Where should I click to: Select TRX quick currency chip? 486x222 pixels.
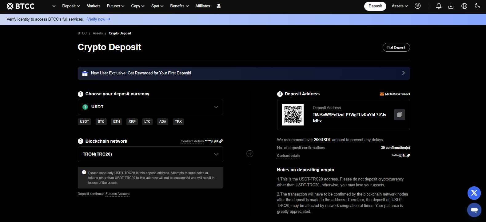pyautogui.click(x=178, y=122)
